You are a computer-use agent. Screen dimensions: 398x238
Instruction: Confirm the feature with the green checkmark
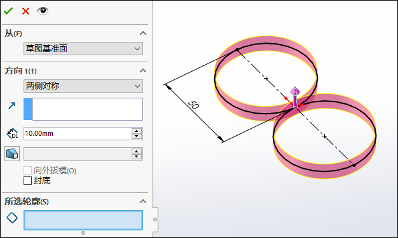(8, 11)
